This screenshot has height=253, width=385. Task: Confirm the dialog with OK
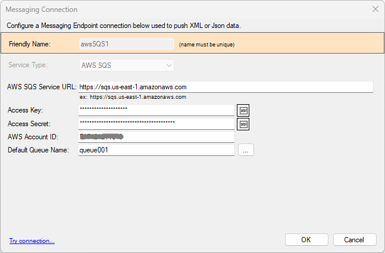pos(306,240)
